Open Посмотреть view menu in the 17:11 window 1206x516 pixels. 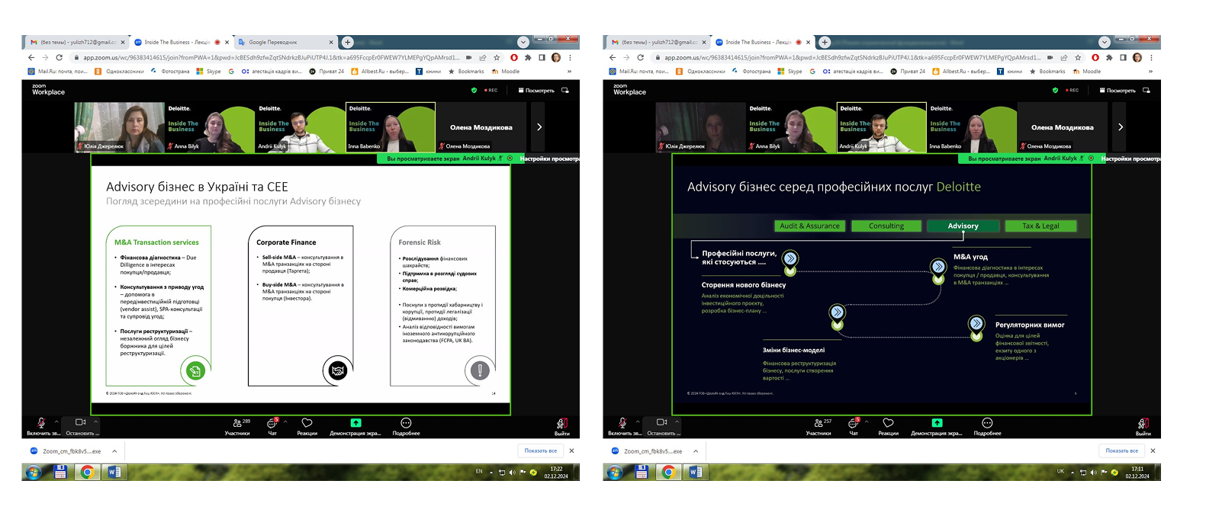(1118, 90)
